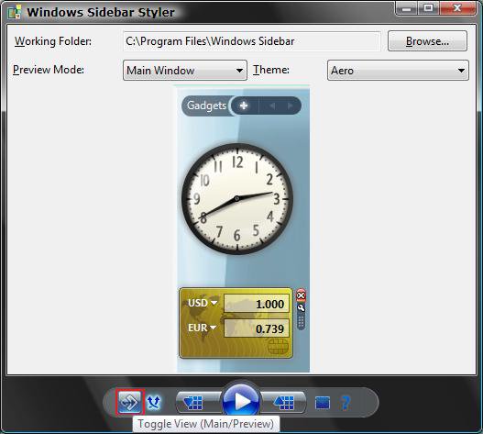This screenshot has height=434, width=483.
Task: Open help with the blue question mark
Action: coord(346,403)
